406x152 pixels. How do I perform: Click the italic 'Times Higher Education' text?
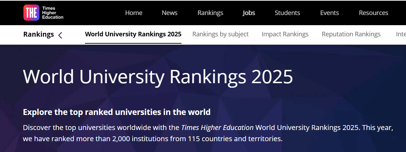click(217, 128)
